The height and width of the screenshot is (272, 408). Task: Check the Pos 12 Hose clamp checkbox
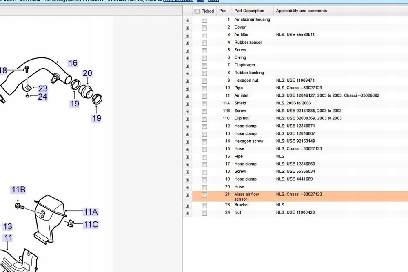204,127
